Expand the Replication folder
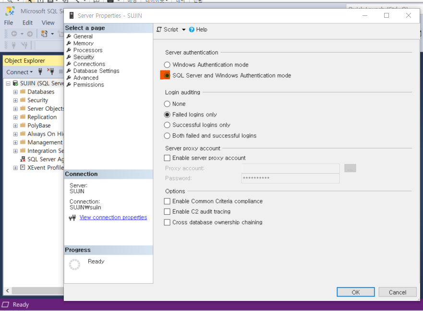 15,117
